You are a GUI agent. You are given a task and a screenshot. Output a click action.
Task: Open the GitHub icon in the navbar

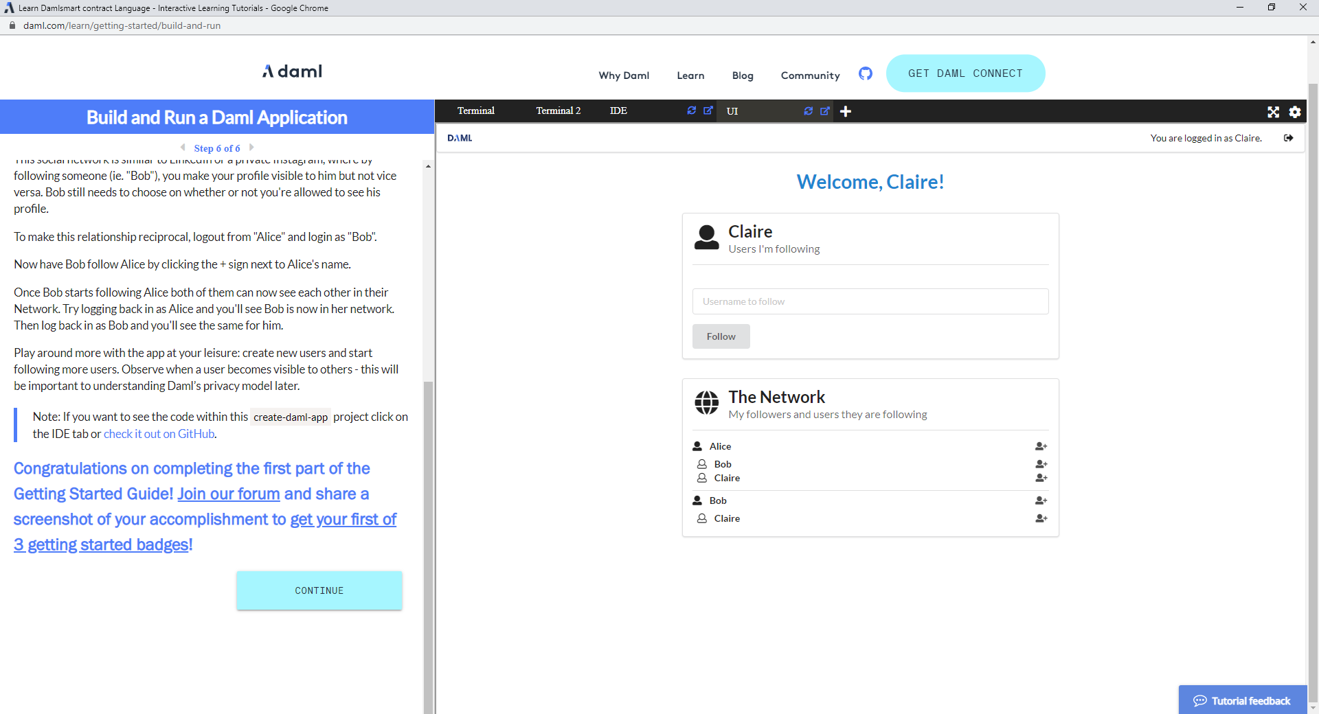[x=866, y=73]
